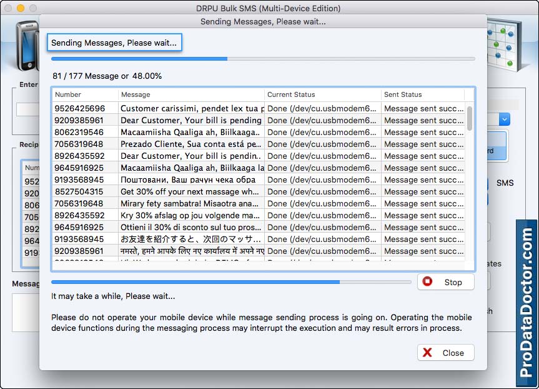
Task: Select number 8527504315 in the table
Action: pos(79,191)
